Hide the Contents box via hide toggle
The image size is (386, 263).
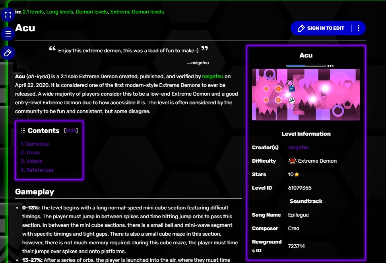(71, 131)
